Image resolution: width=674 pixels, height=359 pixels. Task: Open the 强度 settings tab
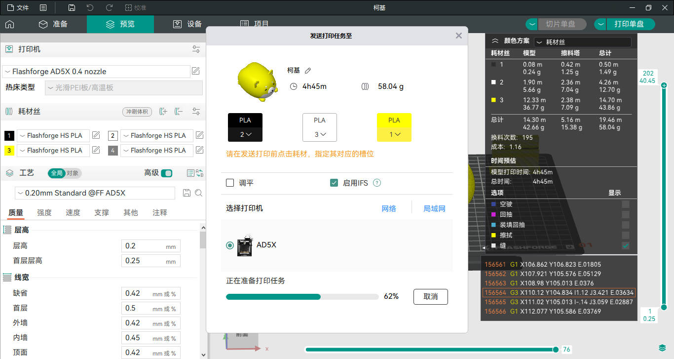coord(44,213)
